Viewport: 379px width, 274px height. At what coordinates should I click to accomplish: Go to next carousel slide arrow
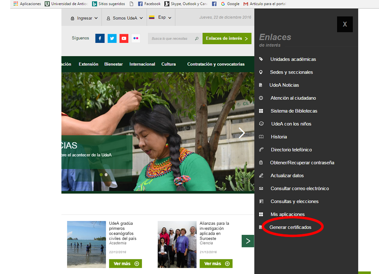(241, 133)
